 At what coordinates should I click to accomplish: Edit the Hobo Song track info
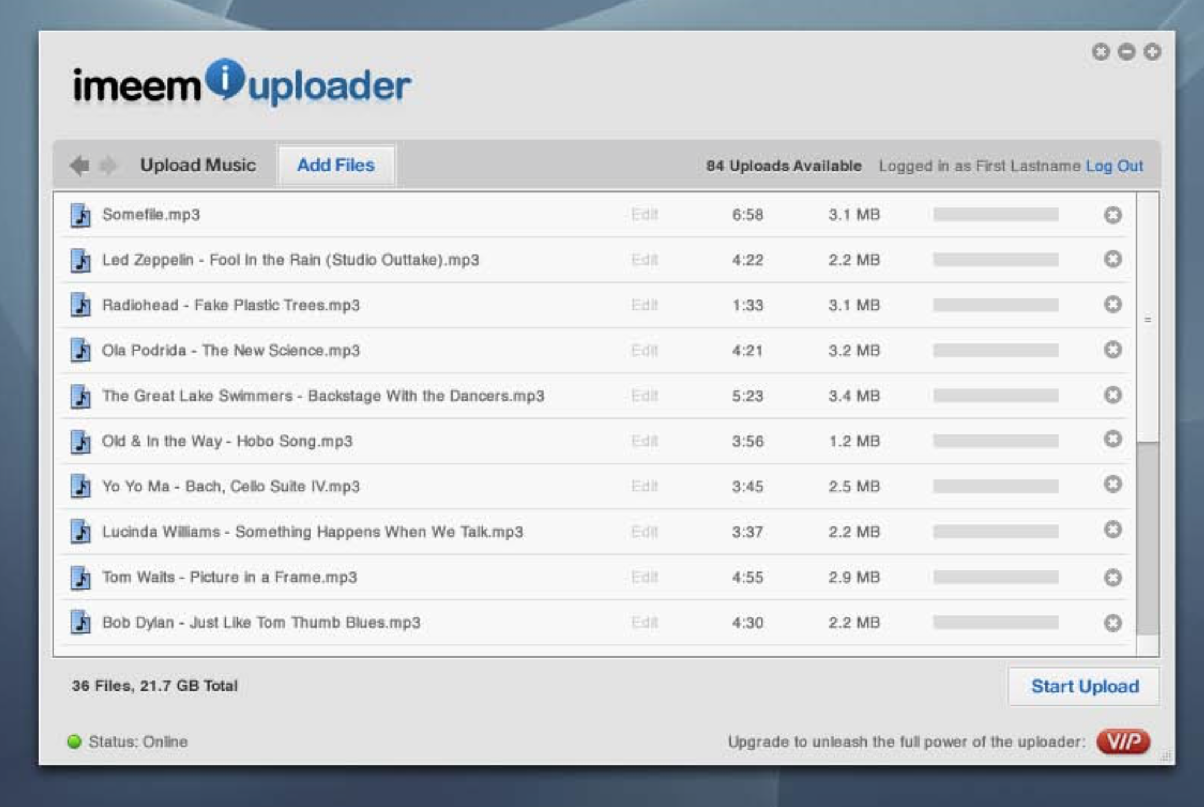tap(644, 441)
